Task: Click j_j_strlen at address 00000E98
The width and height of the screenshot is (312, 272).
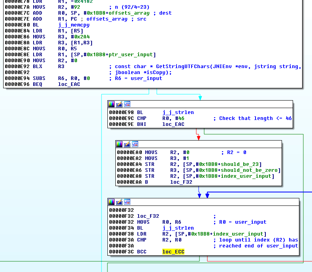Action: [x=178, y=112]
